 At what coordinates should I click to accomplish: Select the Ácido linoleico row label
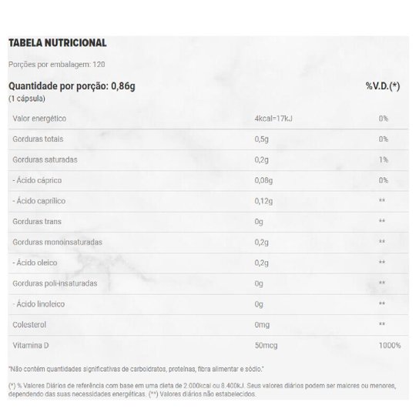39,303
